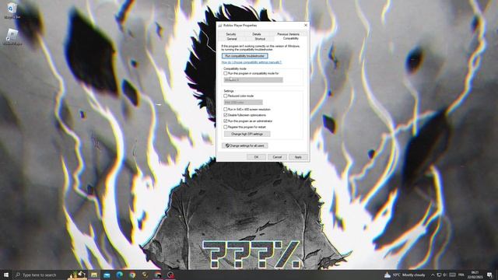Viewport: 498px width, 280px height.
Task: Open the notification center icon
Action: pyautogui.click(x=489, y=275)
